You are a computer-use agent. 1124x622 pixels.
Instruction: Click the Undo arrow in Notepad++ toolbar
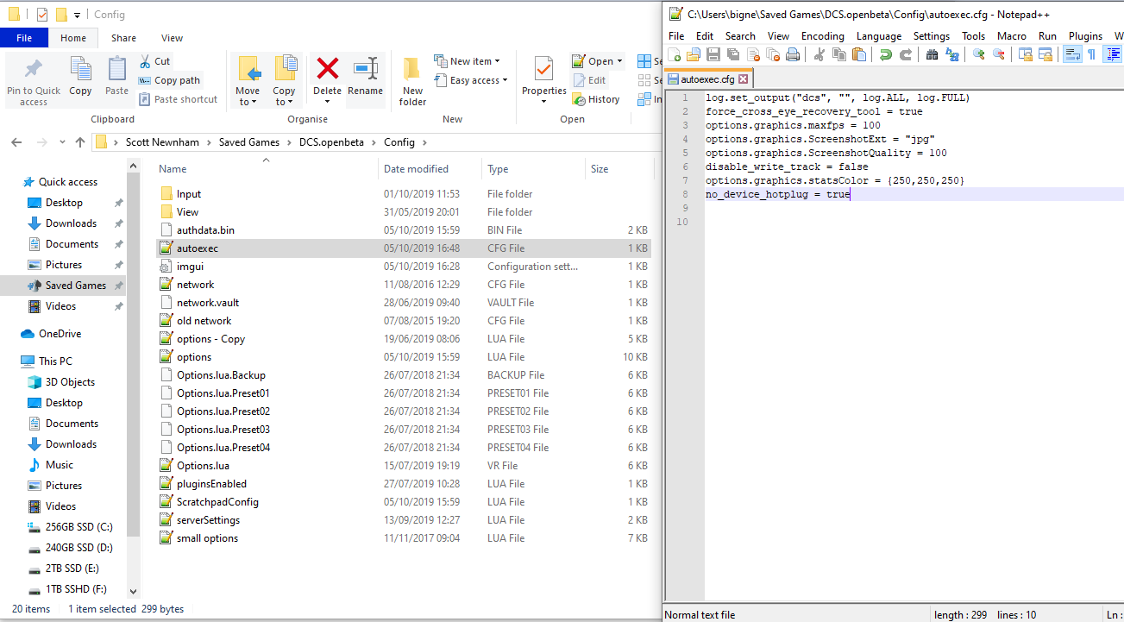click(x=885, y=54)
